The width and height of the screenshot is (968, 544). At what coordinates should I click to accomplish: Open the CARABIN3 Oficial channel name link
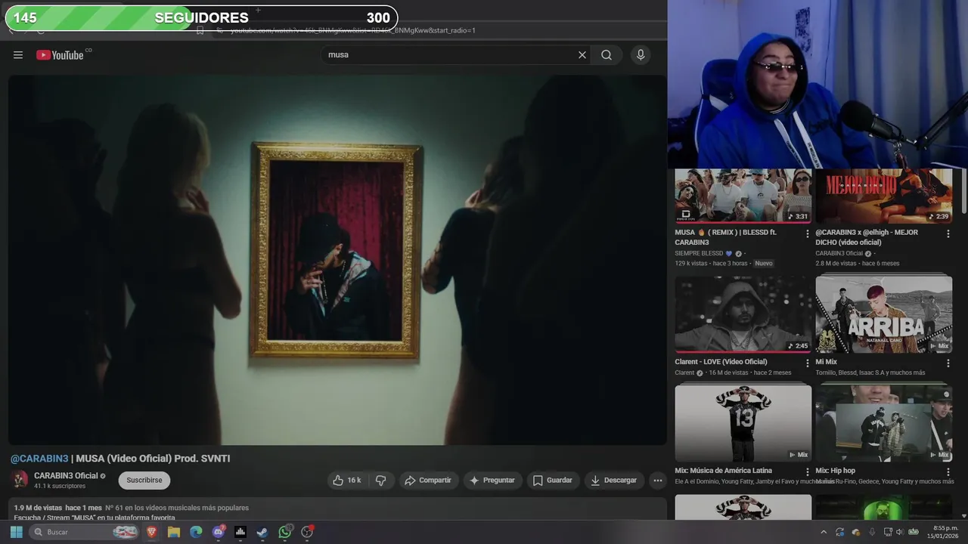[x=66, y=476]
